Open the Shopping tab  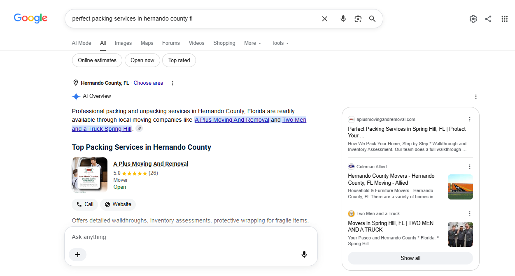[224, 43]
